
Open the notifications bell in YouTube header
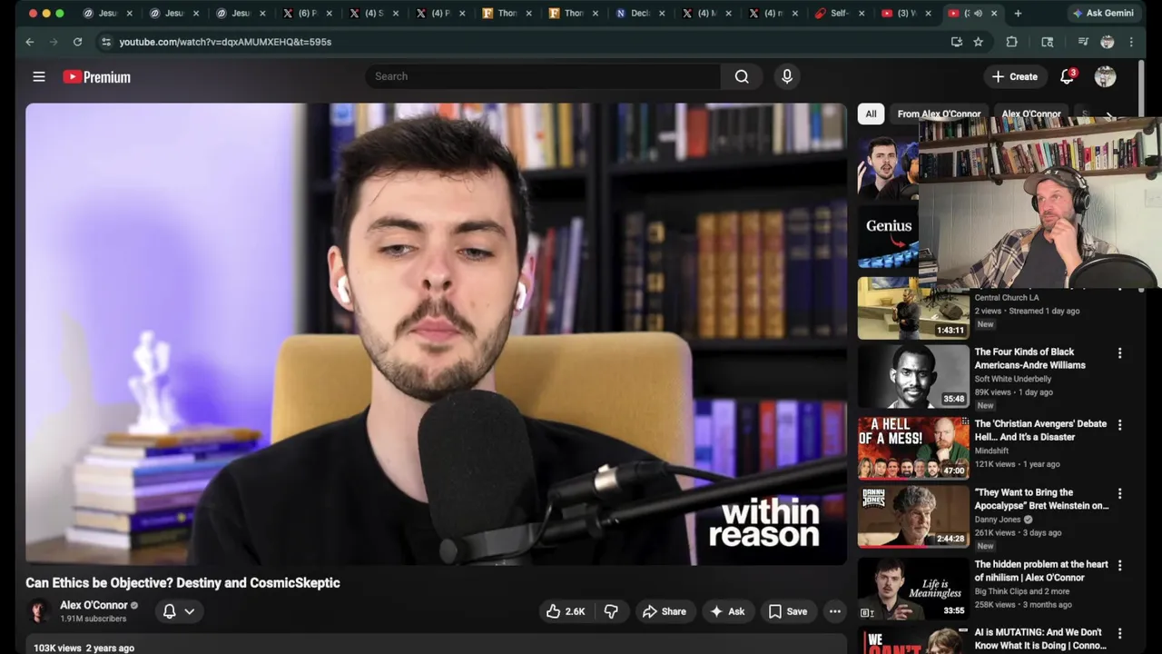click(x=1068, y=76)
